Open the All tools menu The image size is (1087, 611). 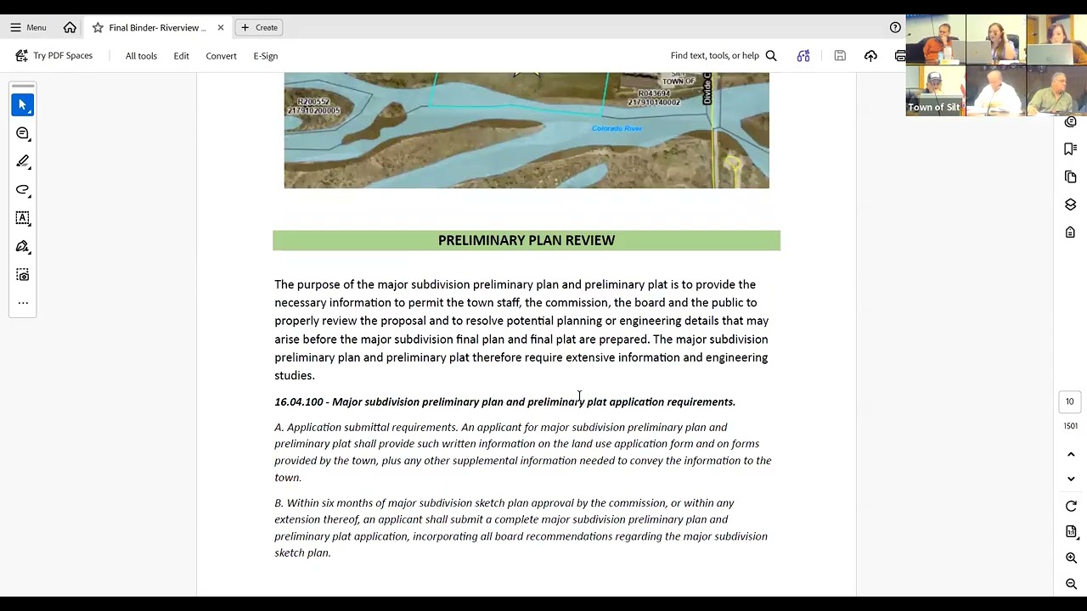pos(141,56)
